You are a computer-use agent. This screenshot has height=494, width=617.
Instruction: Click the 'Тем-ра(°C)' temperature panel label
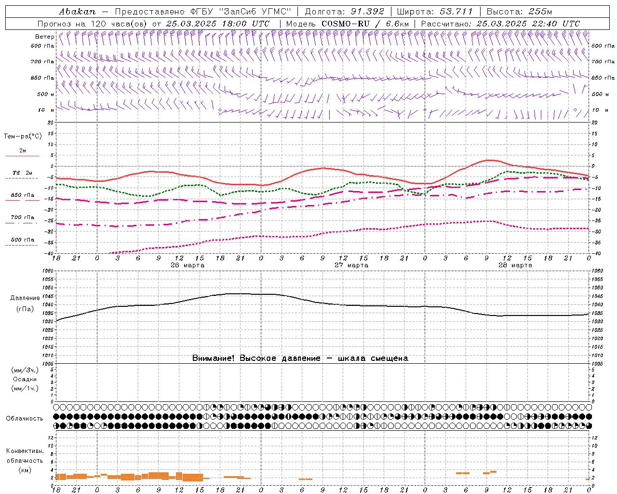(23, 137)
